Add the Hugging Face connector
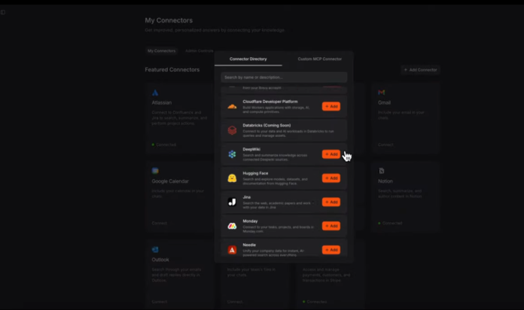524x310 pixels. point(331,178)
